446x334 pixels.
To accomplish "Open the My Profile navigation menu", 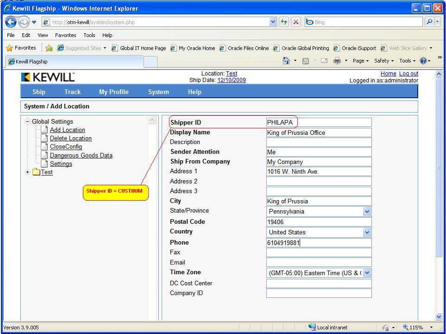I will [114, 92].
